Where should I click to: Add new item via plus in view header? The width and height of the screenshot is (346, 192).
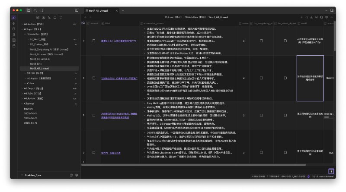coord(301,17)
